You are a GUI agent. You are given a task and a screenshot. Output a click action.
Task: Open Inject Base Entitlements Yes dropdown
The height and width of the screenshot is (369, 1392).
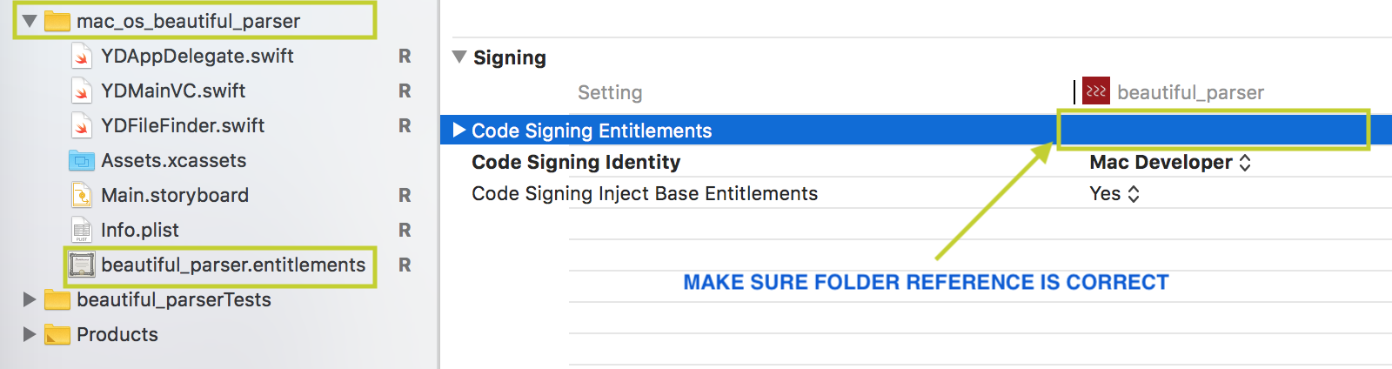tap(1114, 194)
